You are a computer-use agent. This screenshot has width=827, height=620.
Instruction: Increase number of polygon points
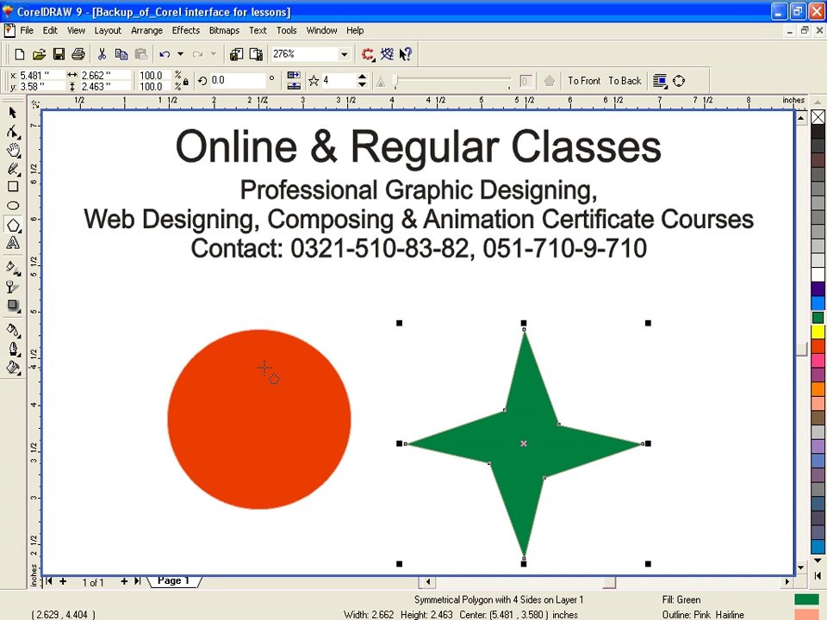pyautogui.click(x=362, y=77)
